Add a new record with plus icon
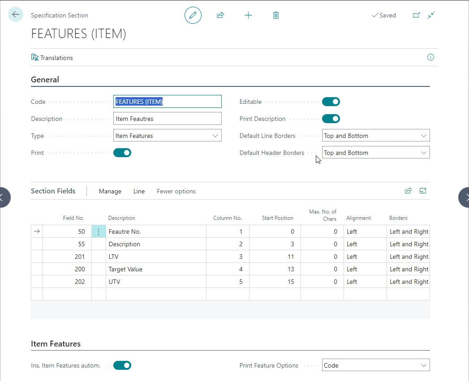The width and height of the screenshot is (469, 381). pos(248,15)
